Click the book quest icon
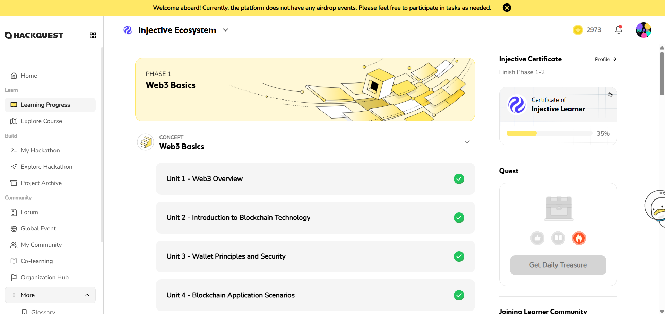This screenshot has height=314, width=665. (x=558, y=238)
